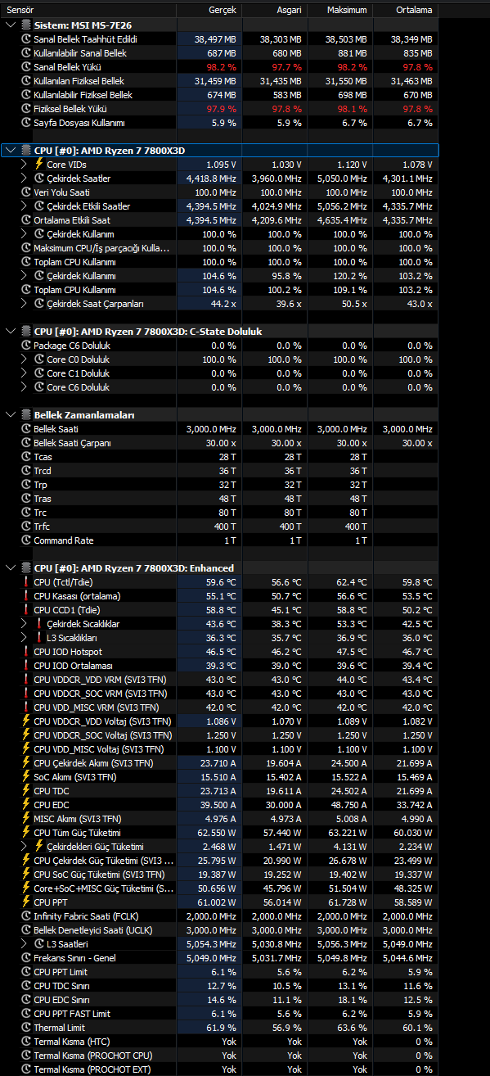Select the CPU EDC row label
Image resolution: width=490 pixels, height=1076 pixels.
tap(52, 805)
